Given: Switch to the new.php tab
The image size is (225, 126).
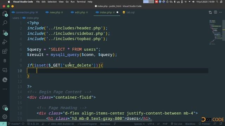Looking at the screenshot, I should point(54,13).
